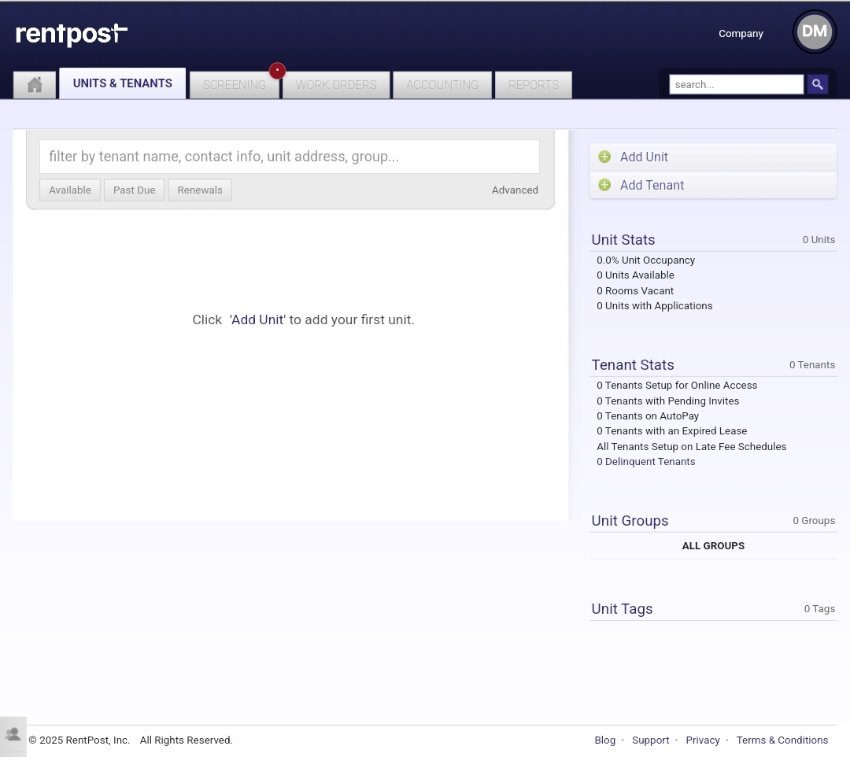Open the Work Orders tab
This screenshot has height=757, width=850.
(x=336, y=85)
